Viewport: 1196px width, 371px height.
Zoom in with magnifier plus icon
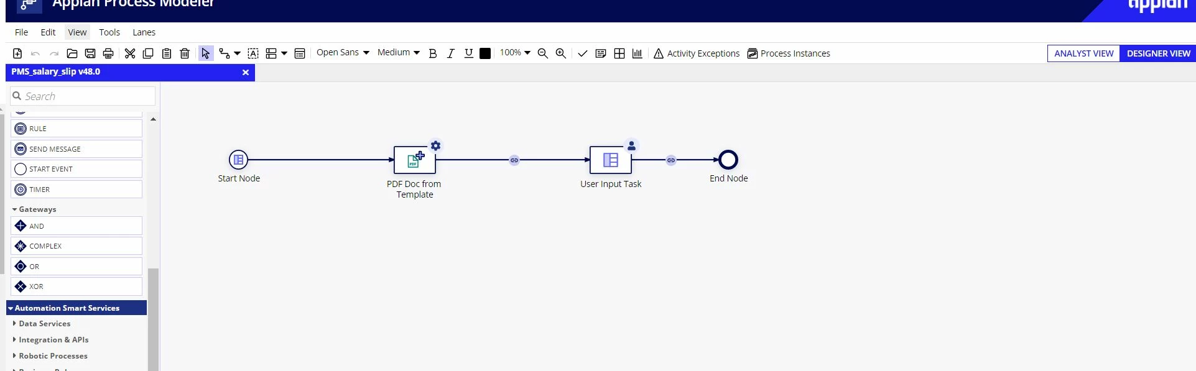[561, 53]
